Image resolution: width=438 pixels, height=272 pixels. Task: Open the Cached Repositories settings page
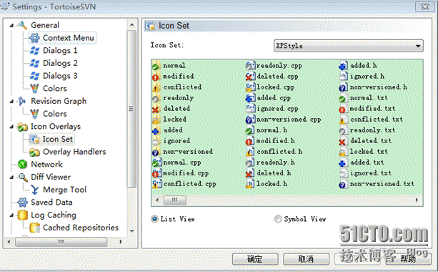coord(81,228)
